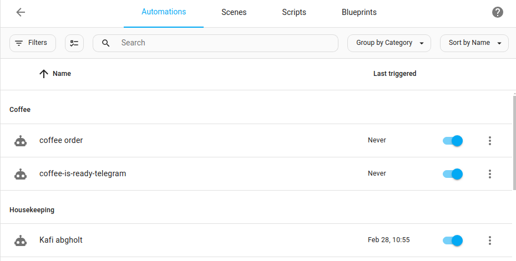Toggle the Kafi abgholt automation off
The width and height of the screenshot is (516, 261).
click(x=453, y=240)
